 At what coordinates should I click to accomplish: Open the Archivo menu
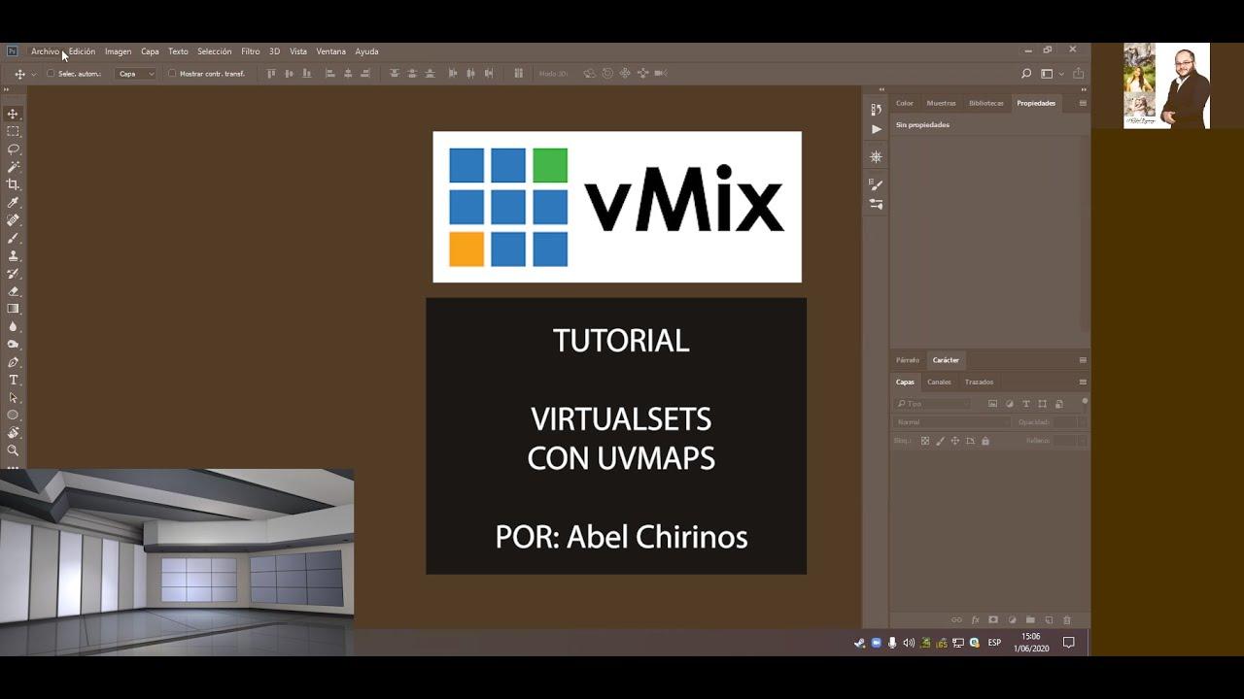45,51
